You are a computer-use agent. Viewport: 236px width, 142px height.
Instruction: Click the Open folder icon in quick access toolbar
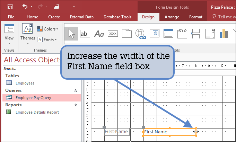[x=56, y=7]
